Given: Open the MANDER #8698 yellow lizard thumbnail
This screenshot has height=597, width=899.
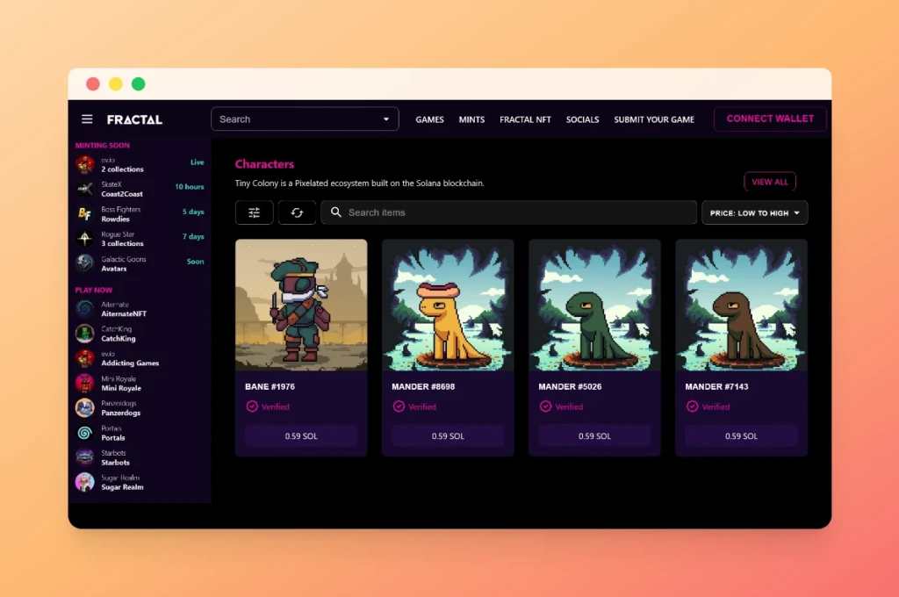Looking at the screenshot, I should pos(448,306).
